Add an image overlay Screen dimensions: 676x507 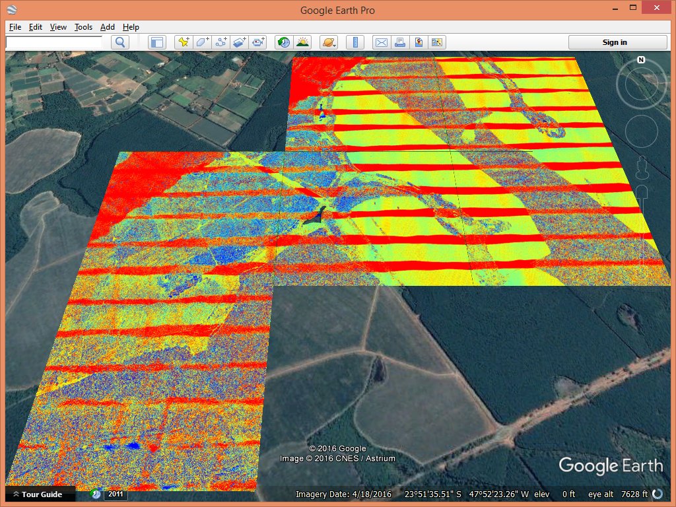[240, 42]
